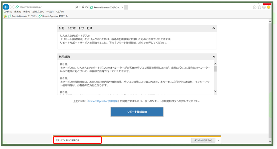Click the RemoteOperator 管理ツール bookmark
This screenshot has width=277, height=149.
tap(55, 16)
